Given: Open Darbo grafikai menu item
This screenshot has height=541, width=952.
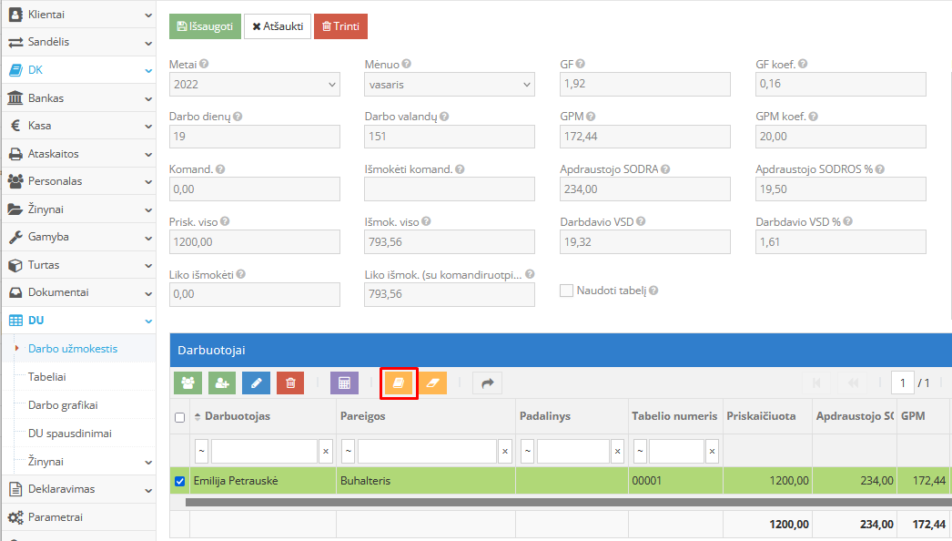Looking at the screenshot, I should click(x=63, y=405).
